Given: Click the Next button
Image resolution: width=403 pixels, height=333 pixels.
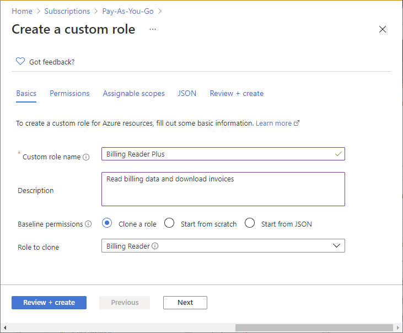Looking at the screenshot, I should (185, 303).
